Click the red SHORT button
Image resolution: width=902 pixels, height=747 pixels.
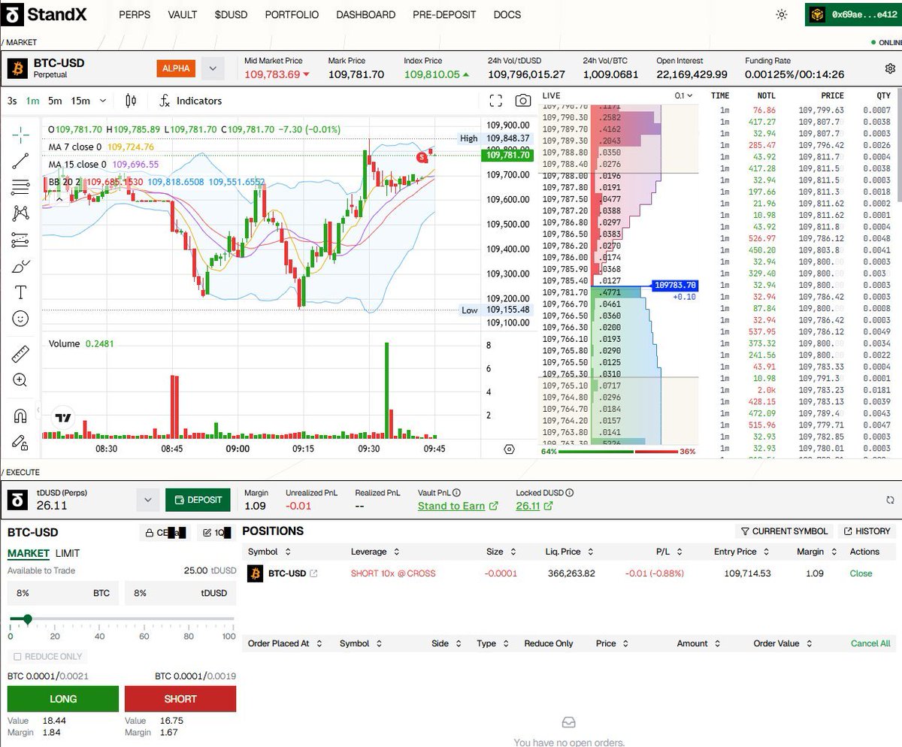click(x=180, y=699)
